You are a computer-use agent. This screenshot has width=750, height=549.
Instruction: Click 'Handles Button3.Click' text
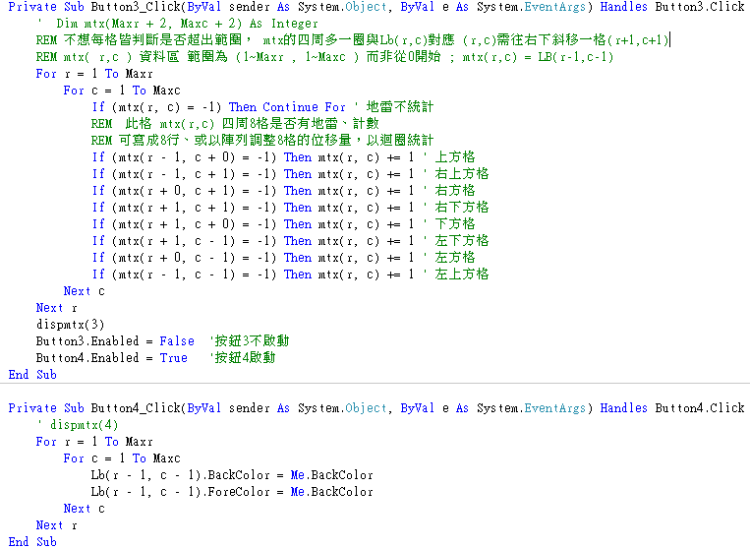click(x=672, y=7)
